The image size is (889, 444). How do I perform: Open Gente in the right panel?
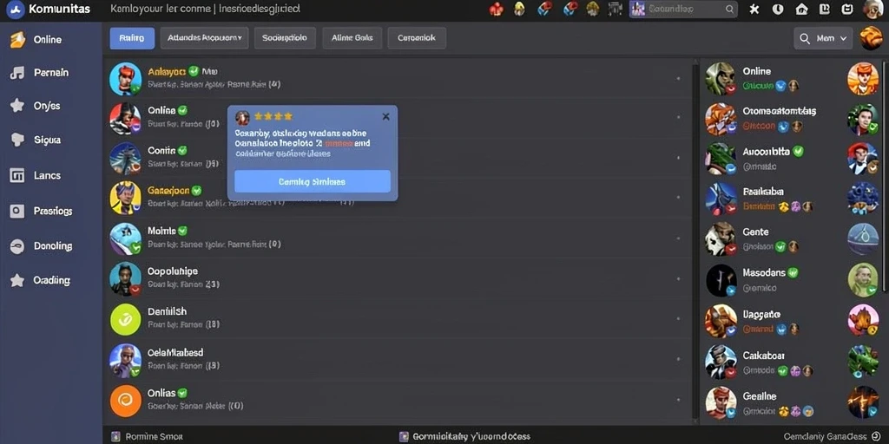(x=756, y=232)
